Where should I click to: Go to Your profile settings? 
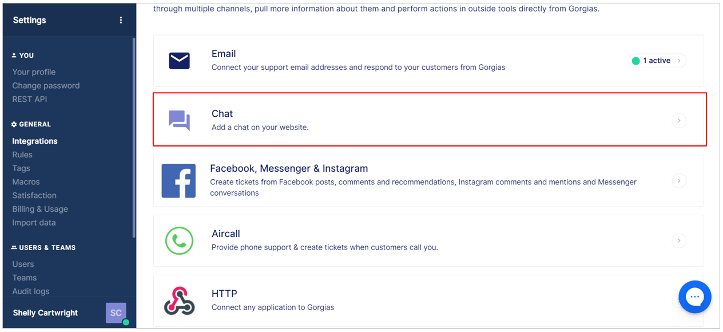click(34, 72)
